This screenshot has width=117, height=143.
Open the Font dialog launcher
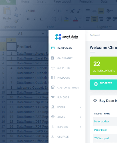pyautogui.click(x=80, y=27)
